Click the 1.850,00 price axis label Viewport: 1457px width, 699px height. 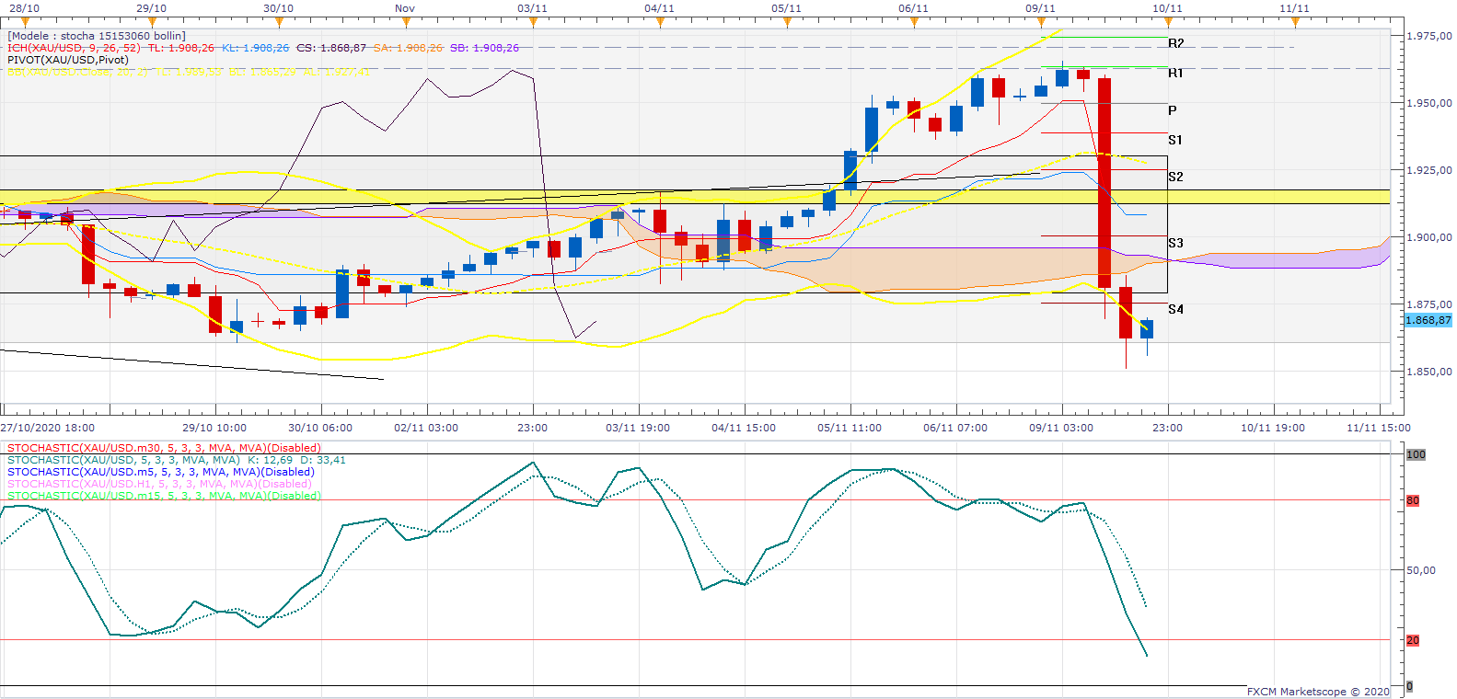(x=1429, y=372)
